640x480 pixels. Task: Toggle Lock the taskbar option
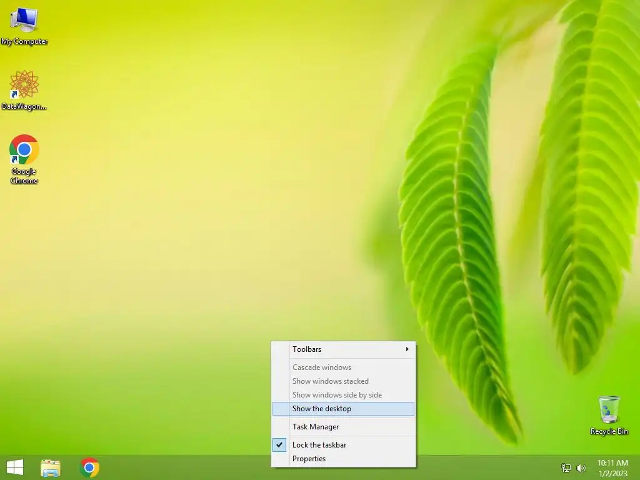point(344,445)
